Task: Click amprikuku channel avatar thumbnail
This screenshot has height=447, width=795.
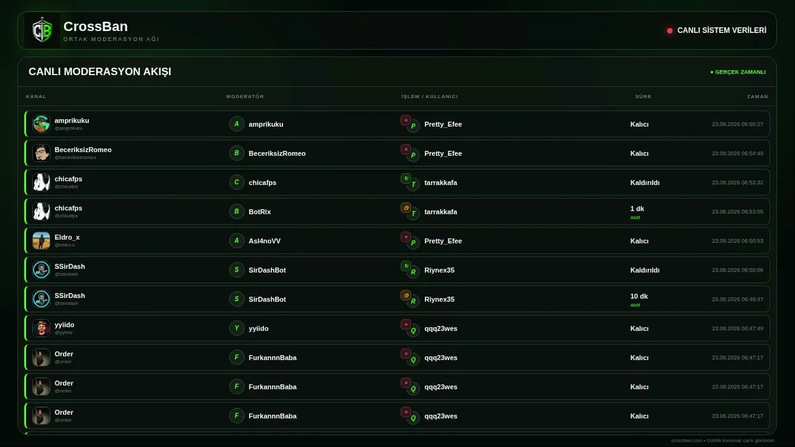Action: [41, 124]
